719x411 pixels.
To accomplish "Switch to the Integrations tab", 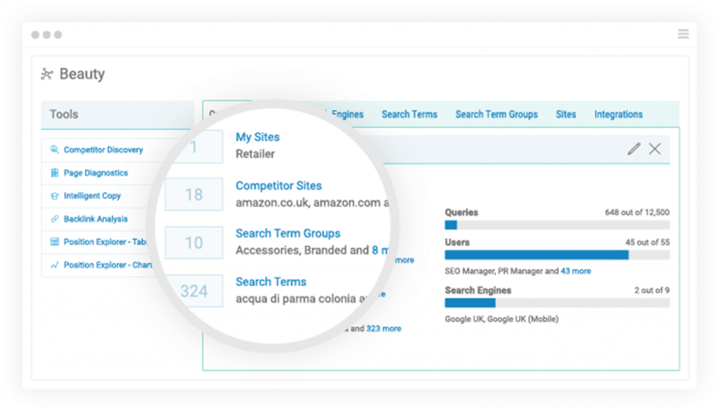I will pos(619,115).
